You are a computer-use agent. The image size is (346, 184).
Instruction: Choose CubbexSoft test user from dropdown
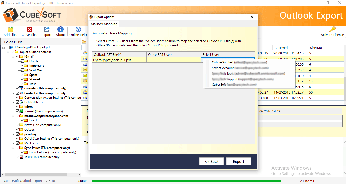[x=239, y=62]
